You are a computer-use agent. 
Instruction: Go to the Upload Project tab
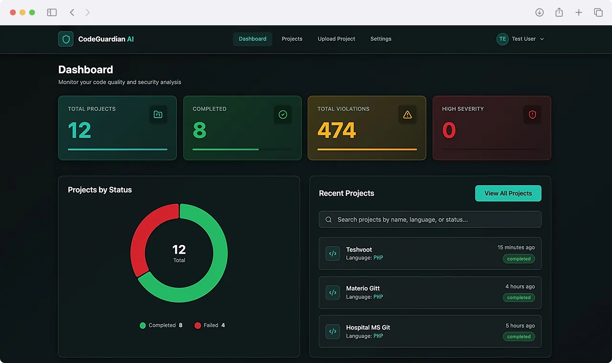337,39
